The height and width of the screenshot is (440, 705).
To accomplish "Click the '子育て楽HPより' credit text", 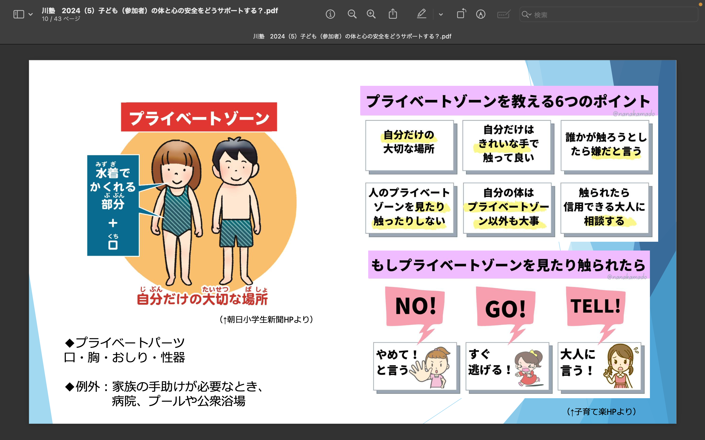I will click(x=601, y=411).
